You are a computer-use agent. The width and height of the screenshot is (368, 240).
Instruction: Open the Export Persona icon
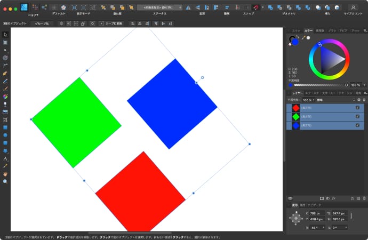click(44, 7)
